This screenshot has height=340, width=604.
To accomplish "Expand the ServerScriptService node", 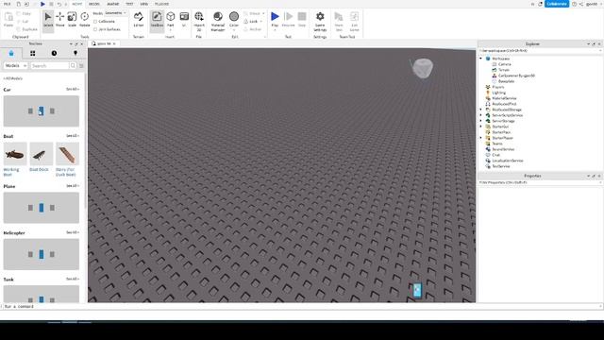I will [x=480, y=115].
